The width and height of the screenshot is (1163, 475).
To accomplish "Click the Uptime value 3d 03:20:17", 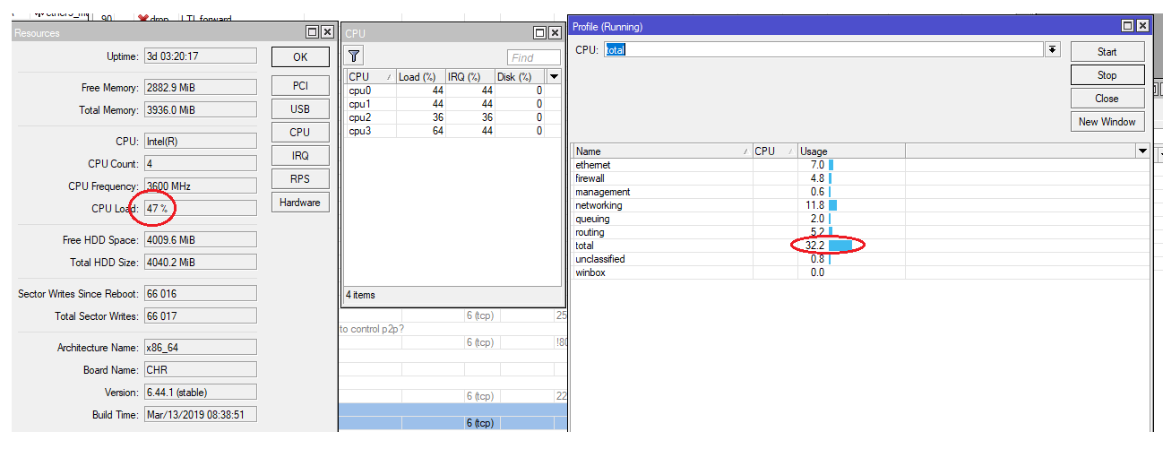I will pos(201,56).
